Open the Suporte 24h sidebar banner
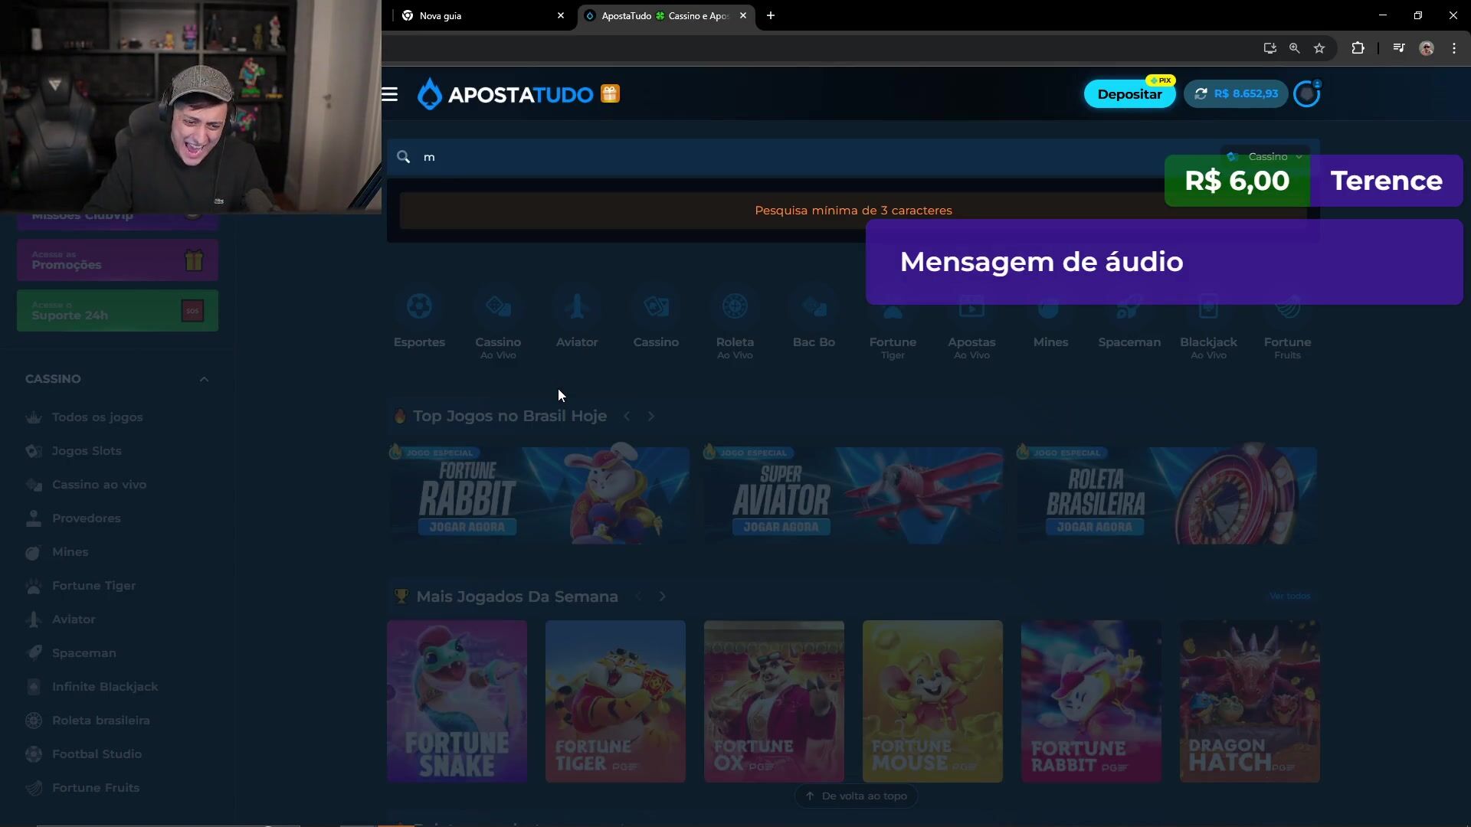Screen dimensions: 1471x827 [x=117, y=311]
